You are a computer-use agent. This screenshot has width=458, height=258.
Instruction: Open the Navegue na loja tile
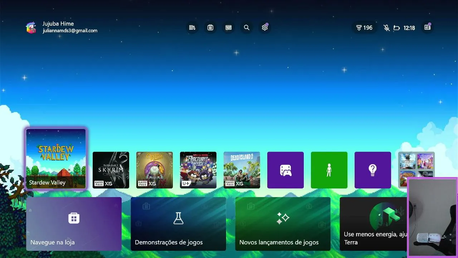pyautogui.click(x=74, y=224)
